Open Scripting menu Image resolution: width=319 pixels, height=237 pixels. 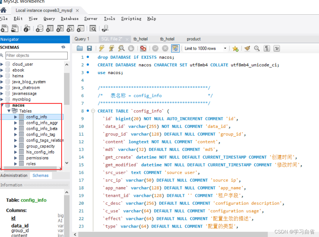(x=131, y=18)
